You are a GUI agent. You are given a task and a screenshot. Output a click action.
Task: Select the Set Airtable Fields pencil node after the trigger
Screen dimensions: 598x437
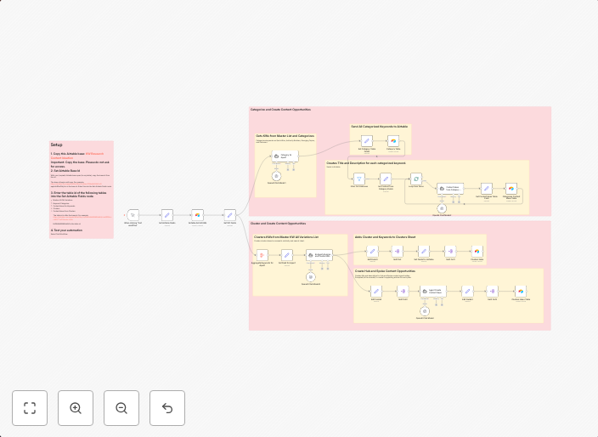167,215
